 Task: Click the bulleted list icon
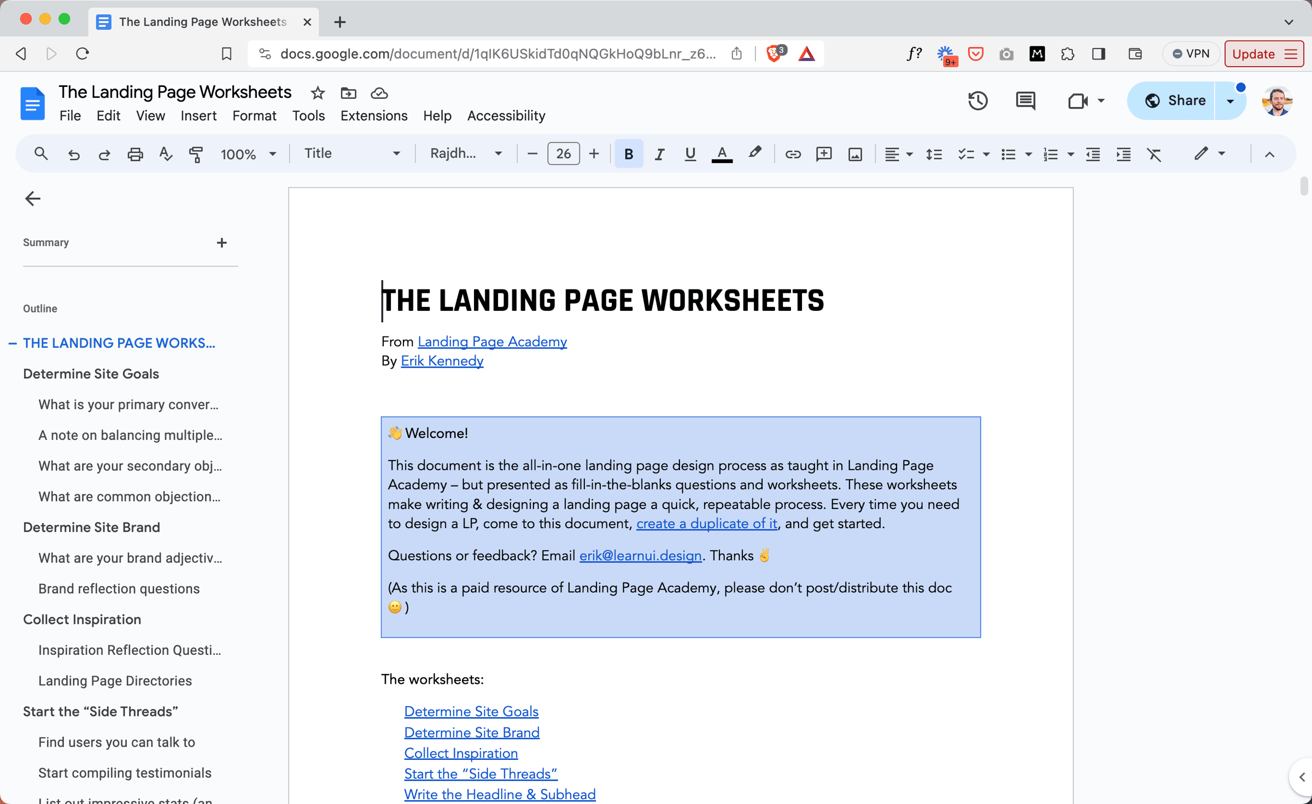click(x=1008, y=155)
